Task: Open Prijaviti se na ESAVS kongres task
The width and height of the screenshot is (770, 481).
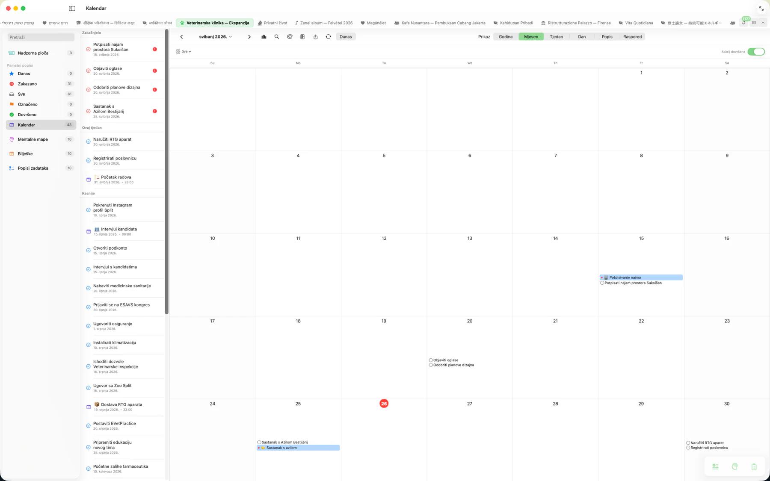Action: coord(122,307)
